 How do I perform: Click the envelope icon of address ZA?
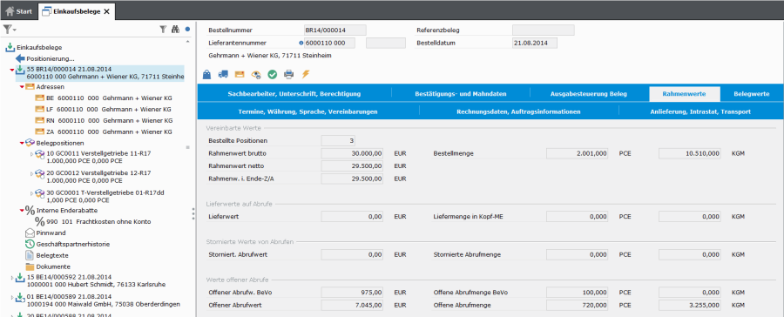40,132
